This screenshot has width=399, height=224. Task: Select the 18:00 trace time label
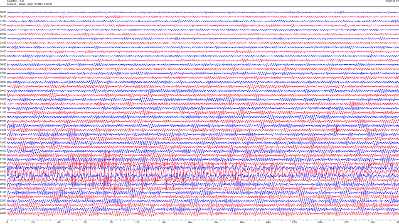(x=3, y=167)
